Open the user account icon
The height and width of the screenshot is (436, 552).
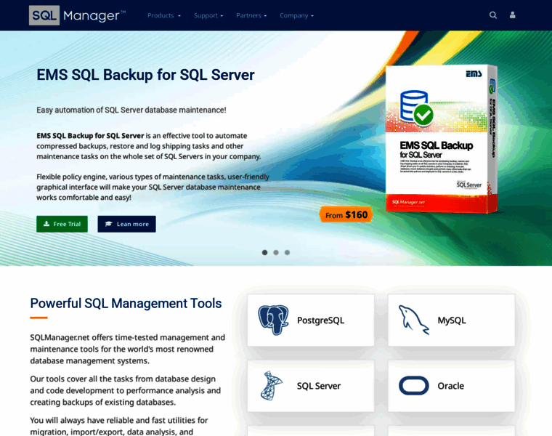point(513,15)
